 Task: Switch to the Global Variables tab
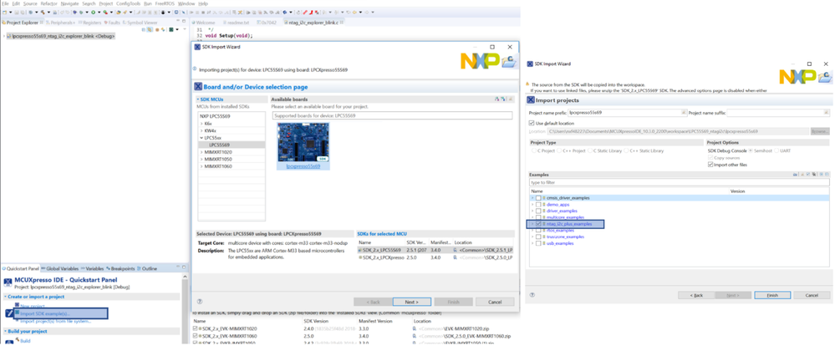click(61, 268)
